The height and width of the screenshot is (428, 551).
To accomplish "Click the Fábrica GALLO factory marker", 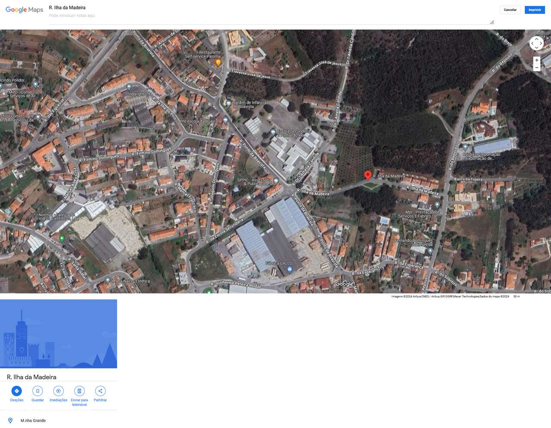I will coord(289,270).
